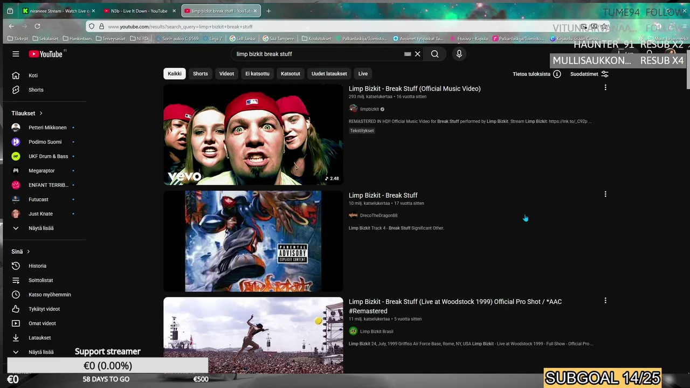
Task: Click Tietoa tuloksista info icon
Action: [x=557, y=74]
